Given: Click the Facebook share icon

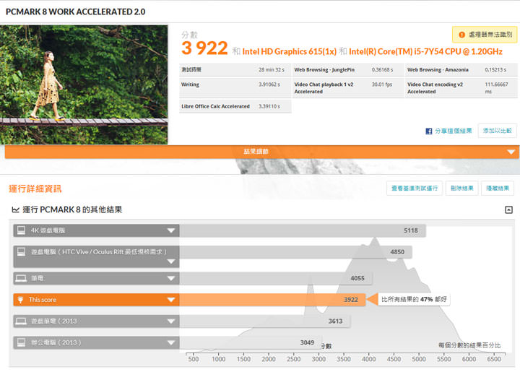Looking at the screenshot, I should [x=429, y=131].
